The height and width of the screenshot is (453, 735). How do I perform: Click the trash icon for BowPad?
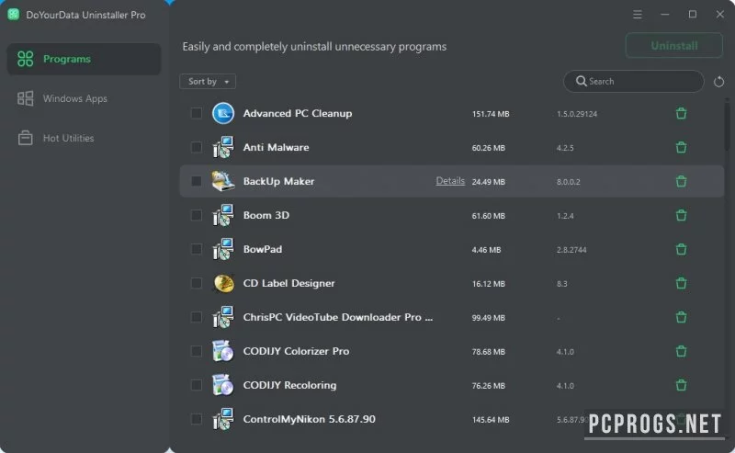tap(681, 249)
